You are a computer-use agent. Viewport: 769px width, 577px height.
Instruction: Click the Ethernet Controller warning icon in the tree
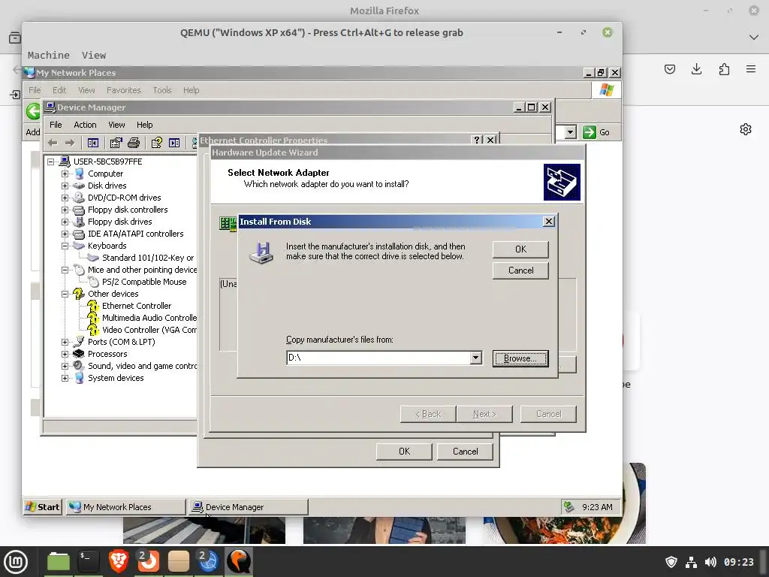(92, 307)
